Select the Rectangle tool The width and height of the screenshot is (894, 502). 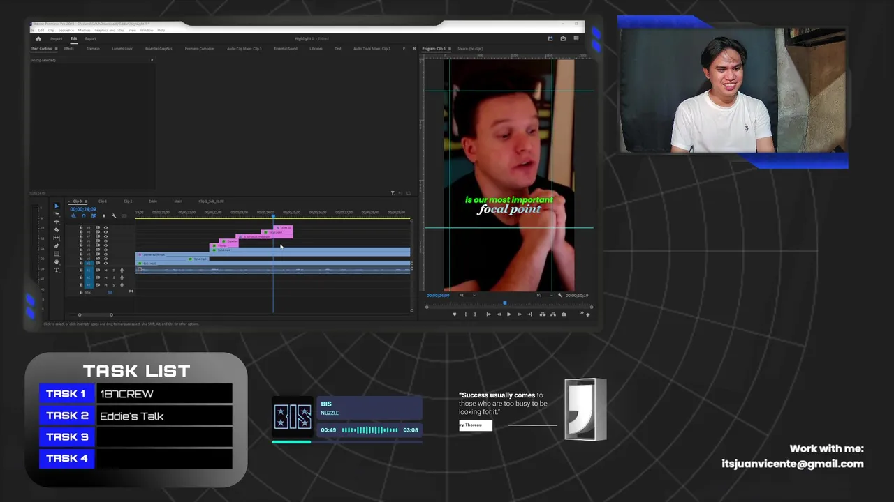[x=57, y=254]
